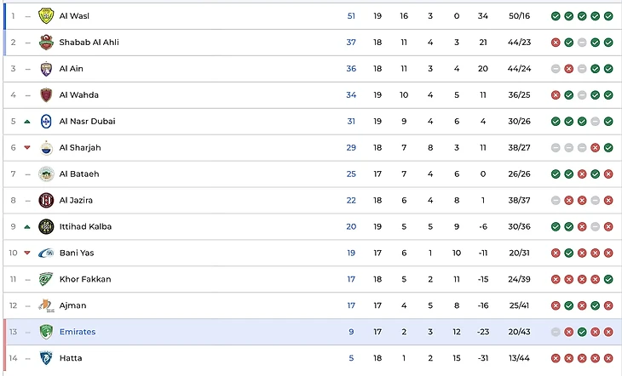This screenshot has width=622, height=376.
Task: Open the Bani Yas team name
Action: point(75,253)
